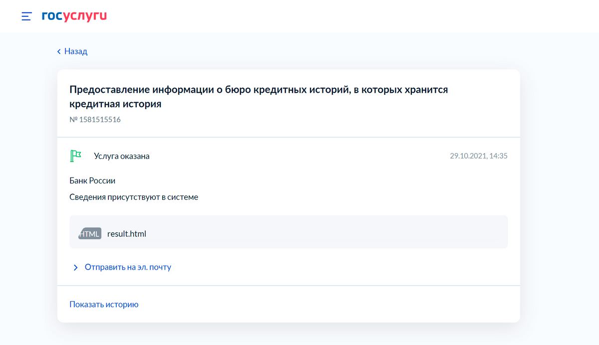Click the Госуслуги logo
The height and width of the screenshot is (345, 599).
click(x=74, y=16)
